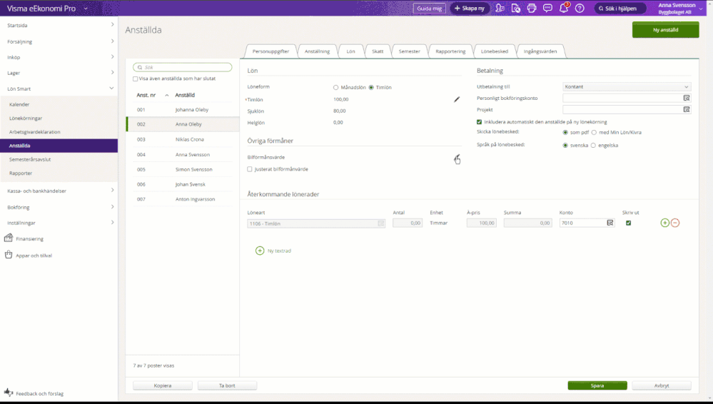Open the notifications bell
This screenshot has width=713, height=404.
[x=564, y=9]
